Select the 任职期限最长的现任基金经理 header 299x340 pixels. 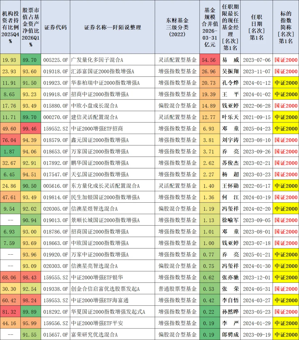(230, 27)
